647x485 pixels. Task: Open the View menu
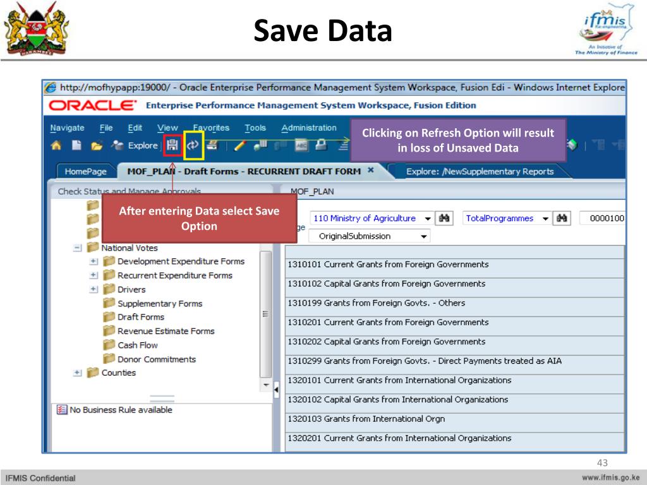(167, 128)
